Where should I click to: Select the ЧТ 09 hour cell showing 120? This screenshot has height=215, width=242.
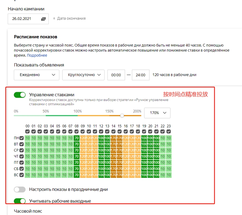tap(83, 157)
